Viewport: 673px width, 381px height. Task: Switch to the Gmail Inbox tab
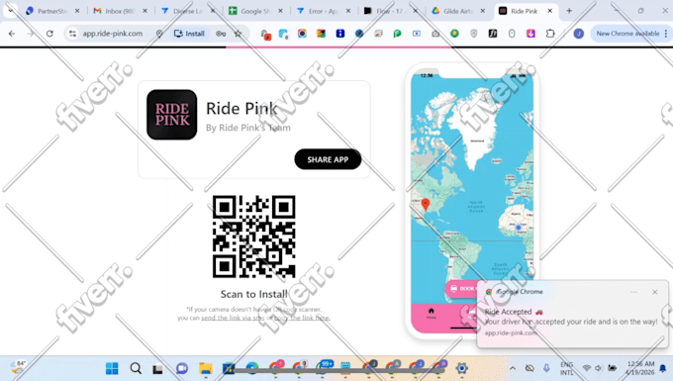[x=120, y=11]
